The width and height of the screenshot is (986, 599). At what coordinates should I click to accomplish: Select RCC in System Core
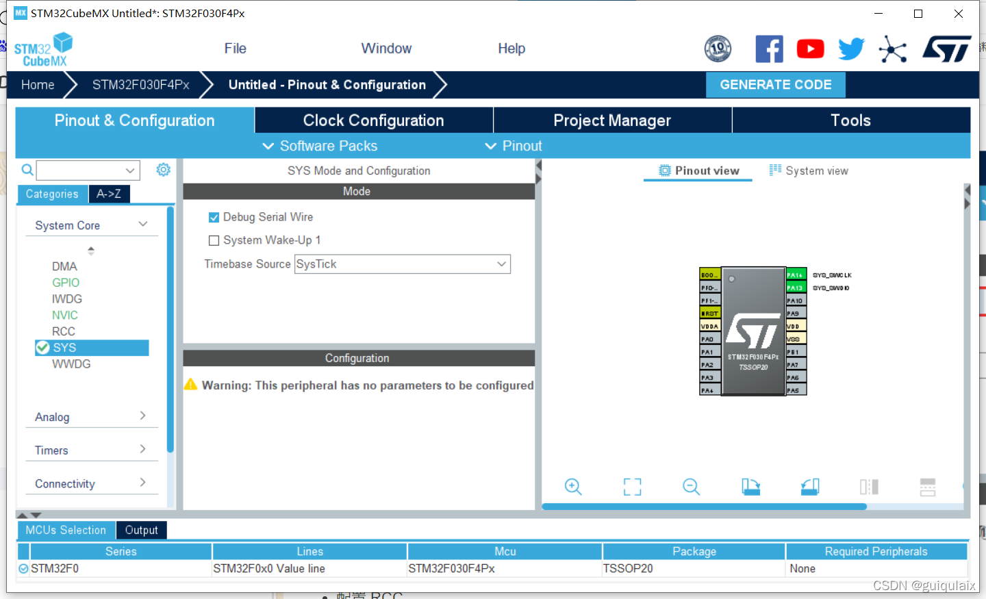[64, 331]
